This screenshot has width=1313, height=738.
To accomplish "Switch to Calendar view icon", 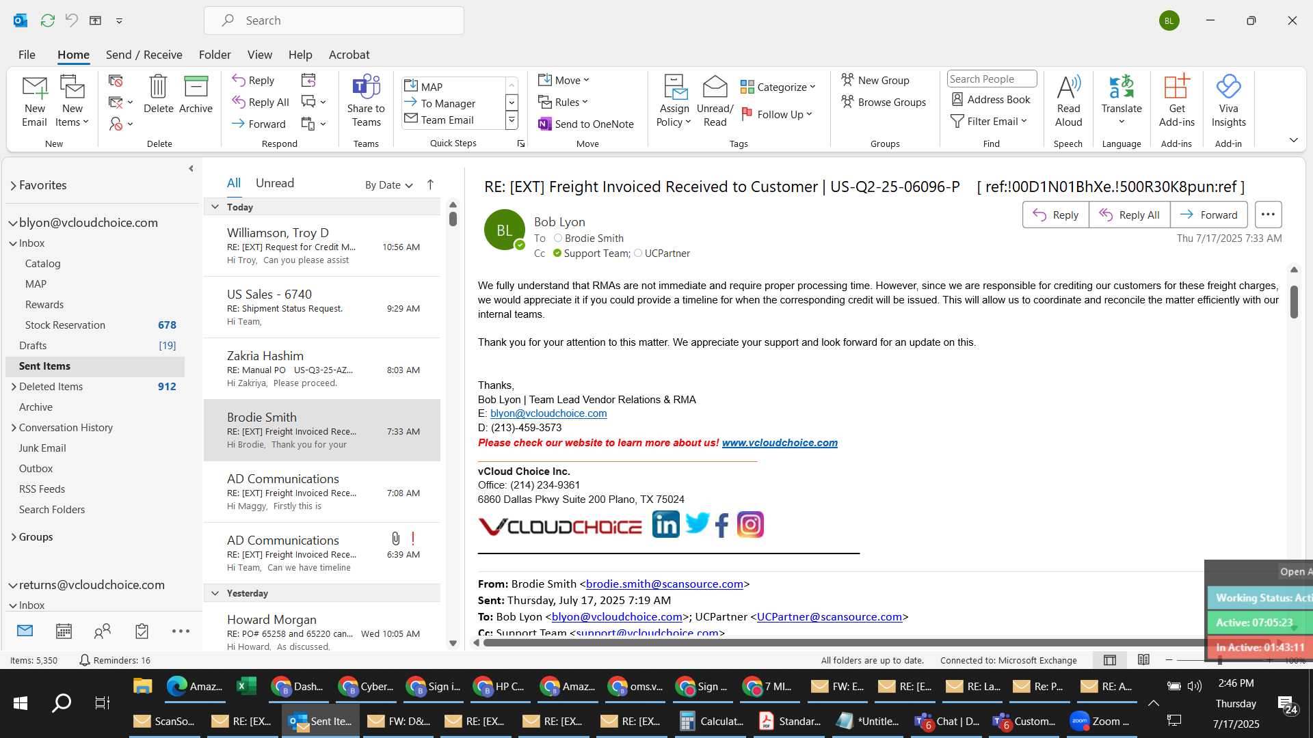I will pos(64,631).
